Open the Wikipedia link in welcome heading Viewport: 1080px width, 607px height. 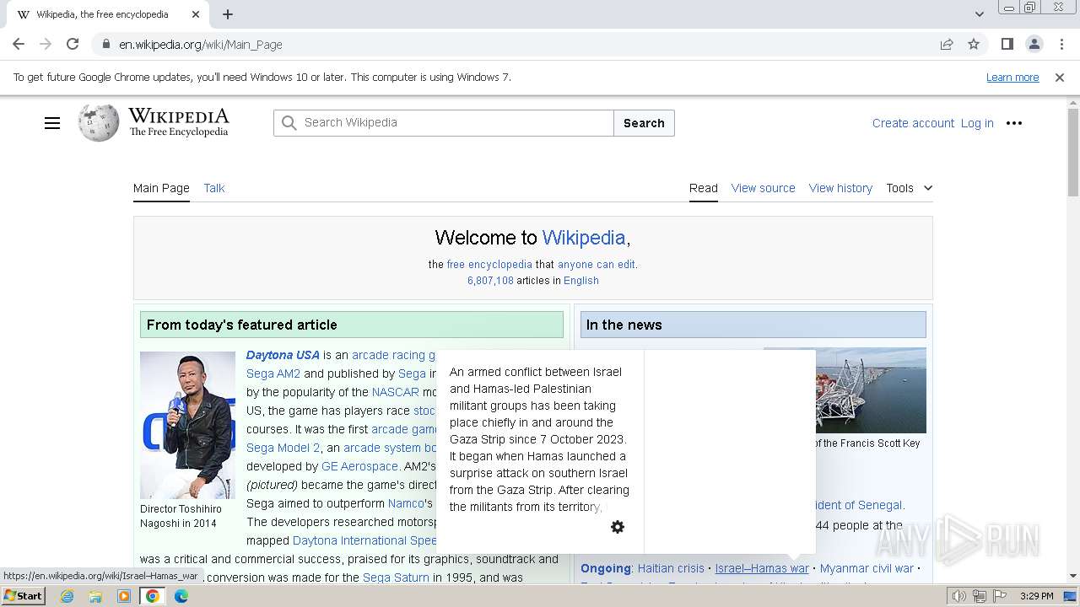coord(584,238)
